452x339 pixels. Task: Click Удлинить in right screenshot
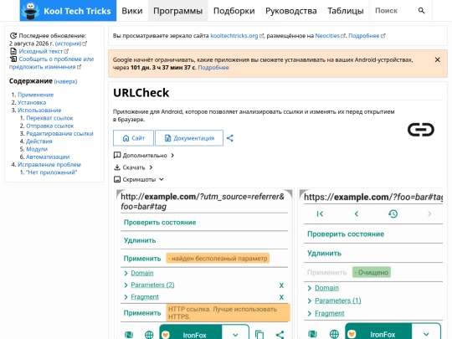(324, 253)
